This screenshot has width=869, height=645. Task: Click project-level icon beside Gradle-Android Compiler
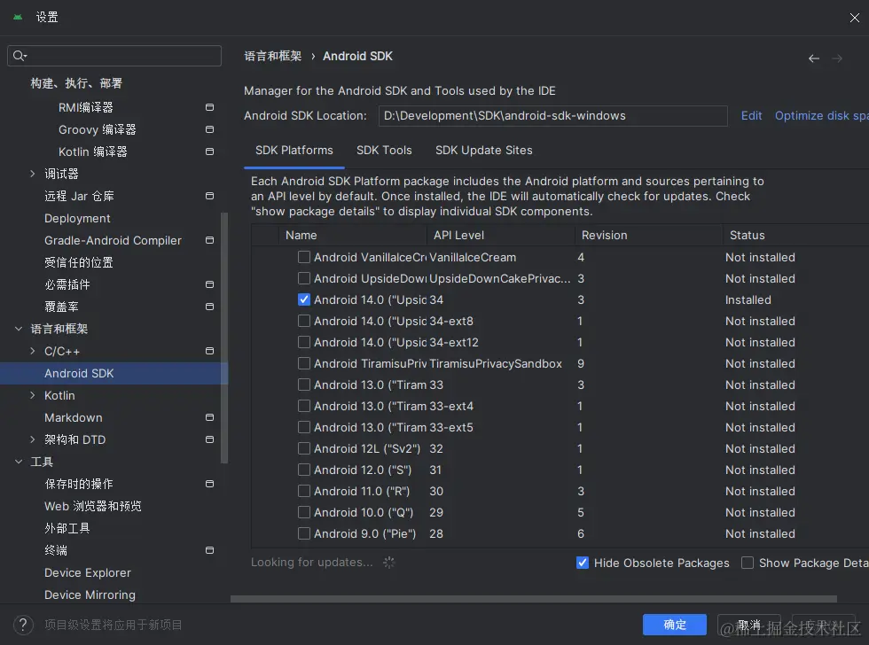tap(209, 240)
